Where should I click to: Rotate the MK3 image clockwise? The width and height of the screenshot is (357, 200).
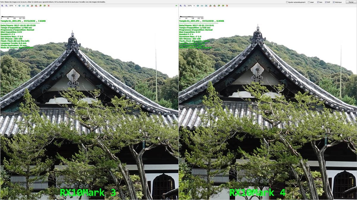tap(36, 6)
